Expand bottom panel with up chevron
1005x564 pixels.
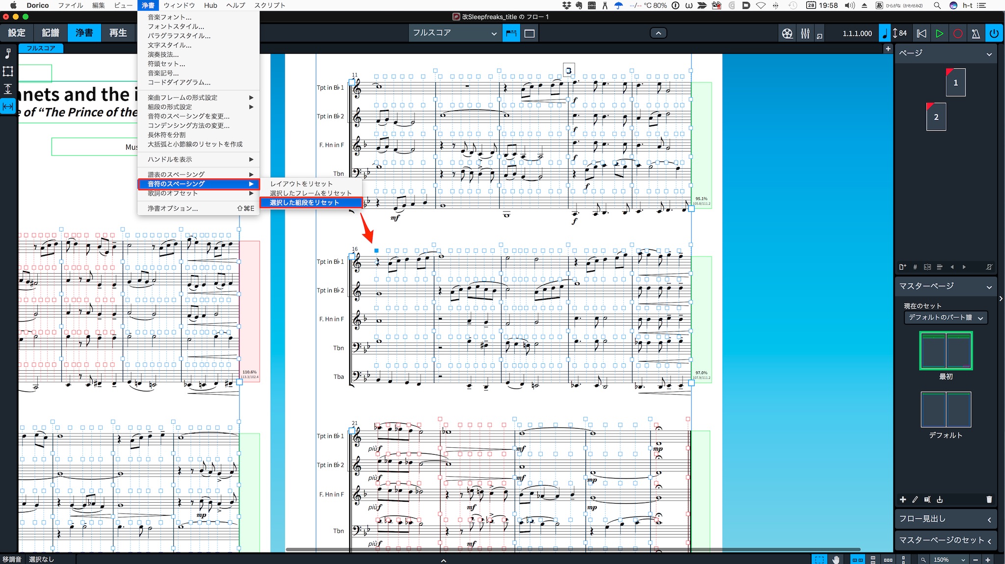443,560
